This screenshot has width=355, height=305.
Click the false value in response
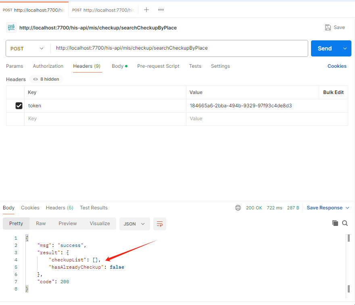117,267
